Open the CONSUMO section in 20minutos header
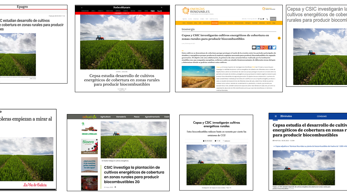 pyautogui.click(x=322, y=116)
